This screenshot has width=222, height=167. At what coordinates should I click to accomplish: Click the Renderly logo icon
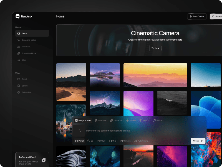[x=17, y=16]
